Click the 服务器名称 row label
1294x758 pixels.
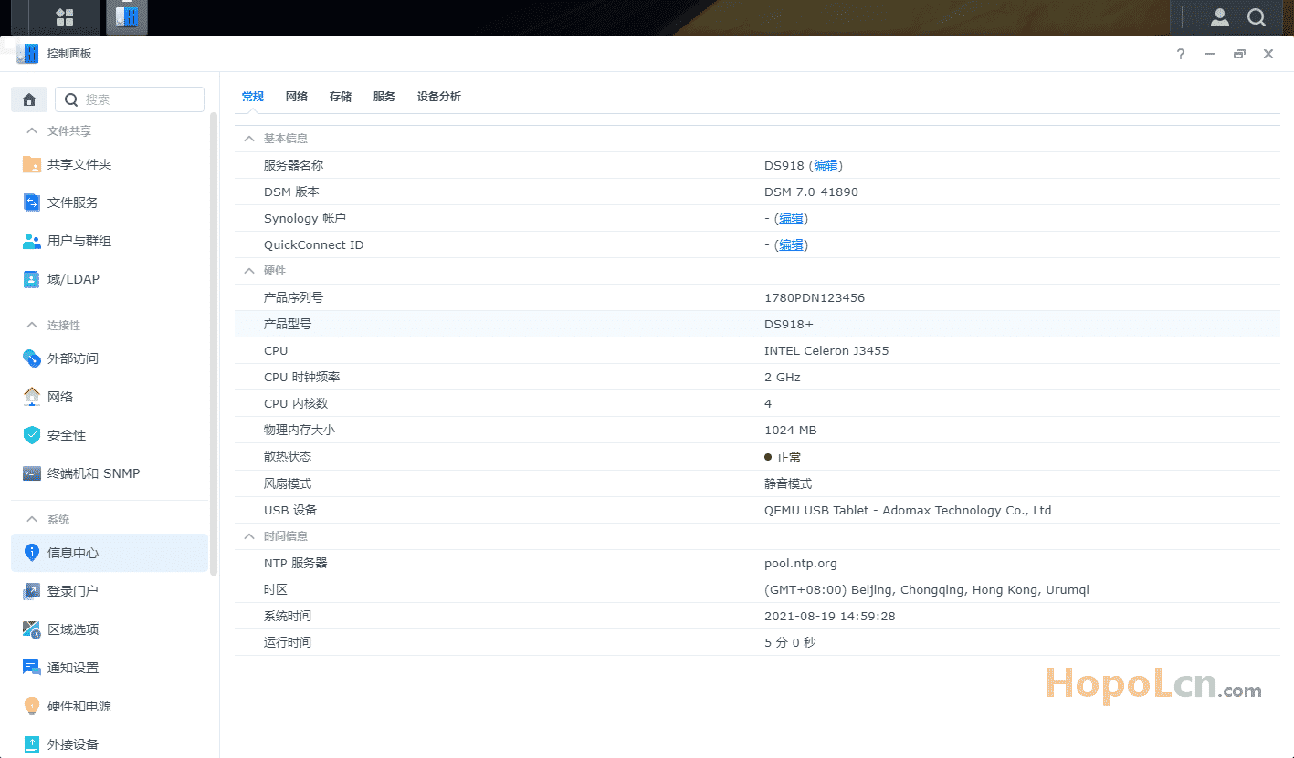[294, 166]
